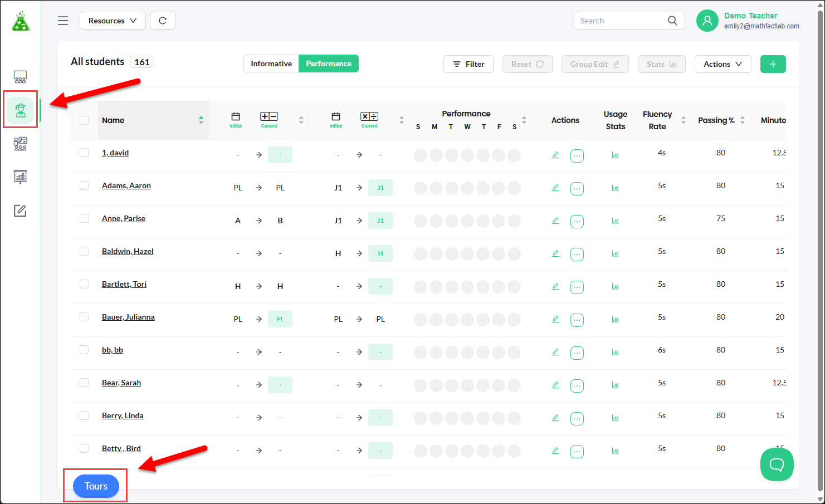The width and height of the screenshot is (825, 504).
Task: Click the pencil edit icon for 1, david
Action: click(555, 155)
